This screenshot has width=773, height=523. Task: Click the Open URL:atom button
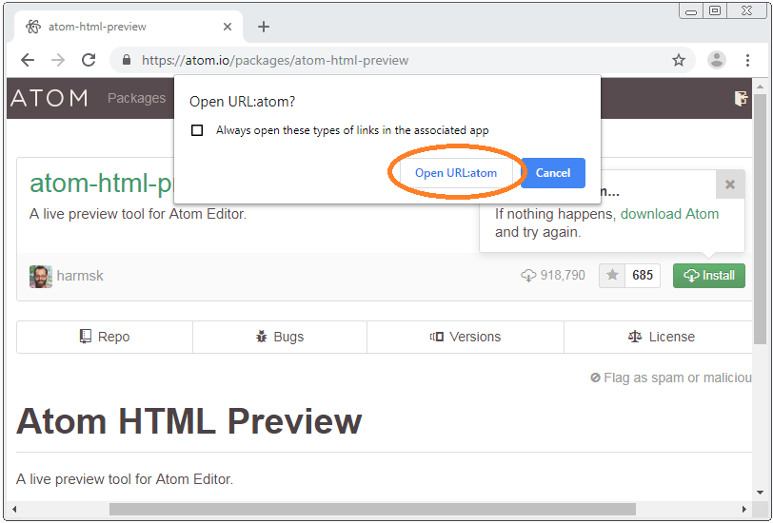456,173
